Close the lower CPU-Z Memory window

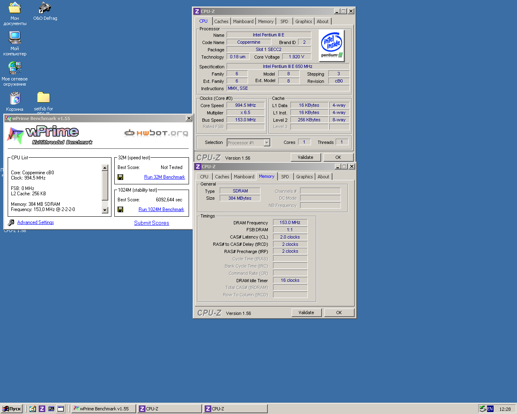click(x=352, y=167)
